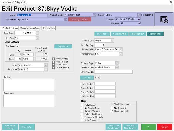Click the Comment text area
This screenshot has height=131, width=174.
point(29,101)
